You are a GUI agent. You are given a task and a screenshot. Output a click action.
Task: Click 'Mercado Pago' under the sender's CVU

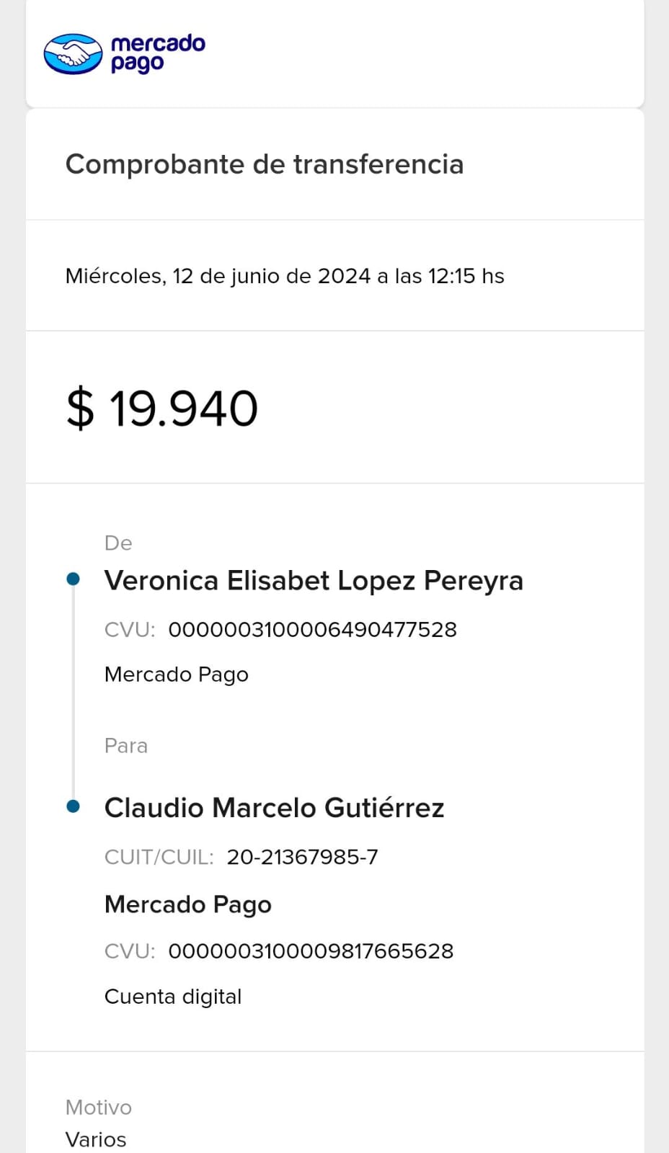[177, 675]
